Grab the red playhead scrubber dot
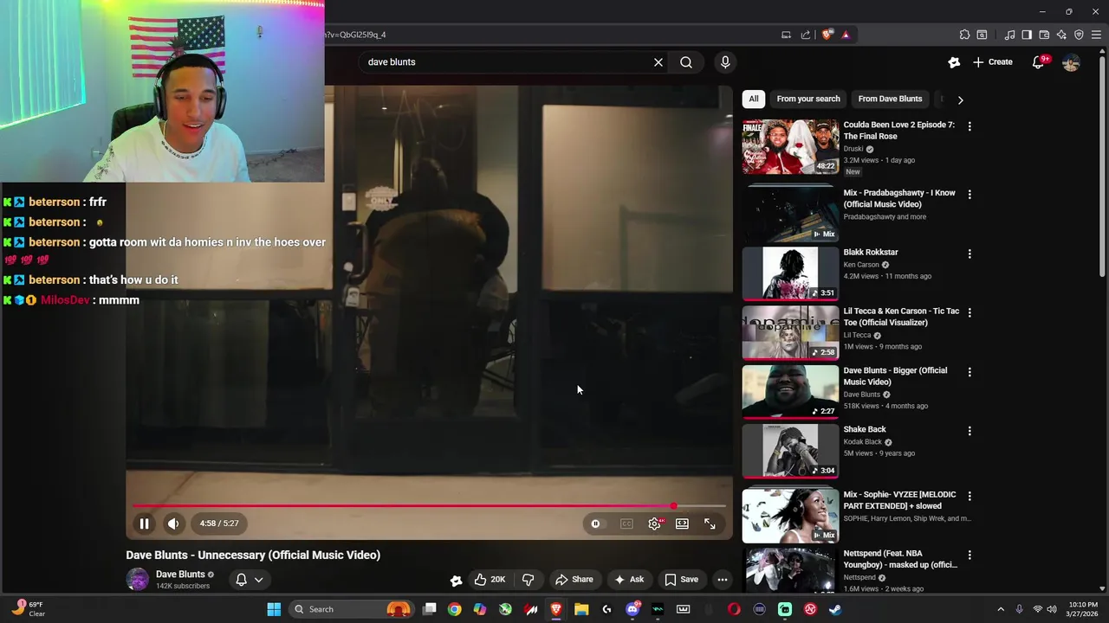This screenshot has height=623, width=1109. pyautogui.click(x=673, y=506)
